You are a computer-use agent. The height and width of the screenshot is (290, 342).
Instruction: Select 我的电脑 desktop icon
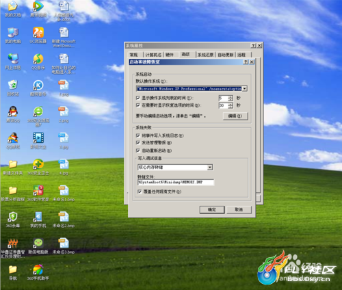(x=13, y=33)
